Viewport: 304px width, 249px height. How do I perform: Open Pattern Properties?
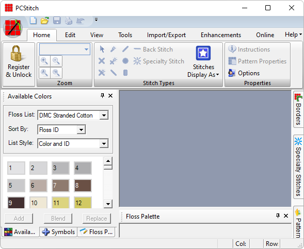257,61
